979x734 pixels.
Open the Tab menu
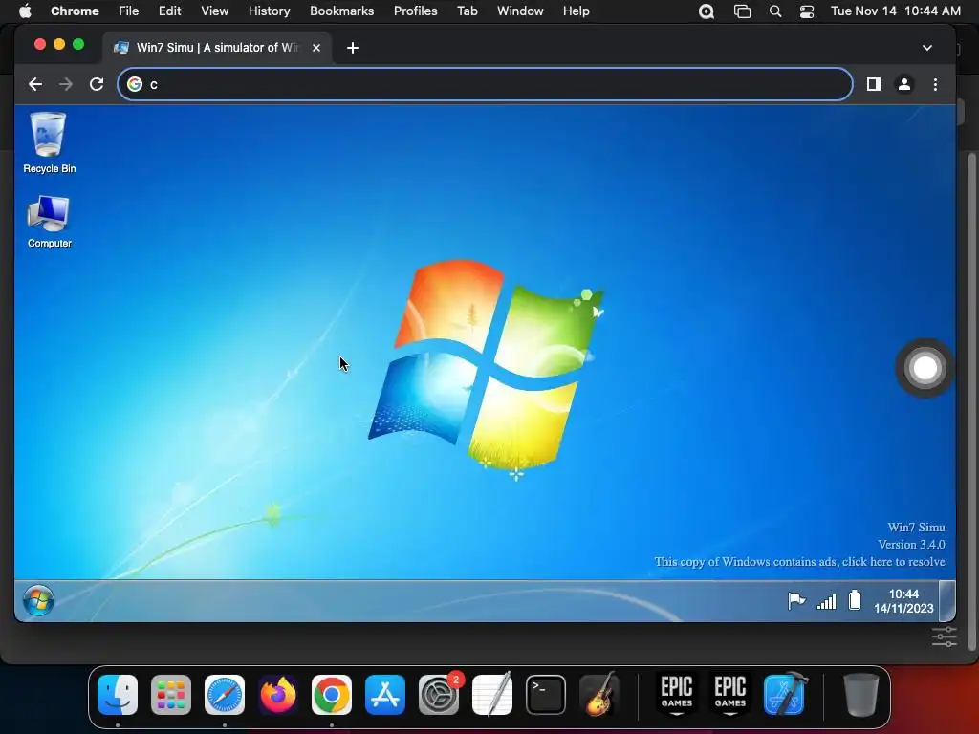point(467,11)
